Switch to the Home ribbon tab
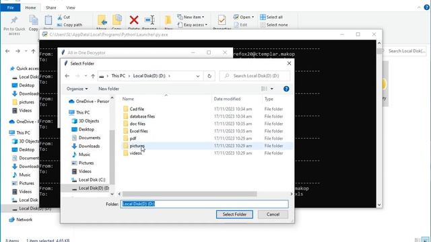 pyautogui.click(x=30, y=7)
